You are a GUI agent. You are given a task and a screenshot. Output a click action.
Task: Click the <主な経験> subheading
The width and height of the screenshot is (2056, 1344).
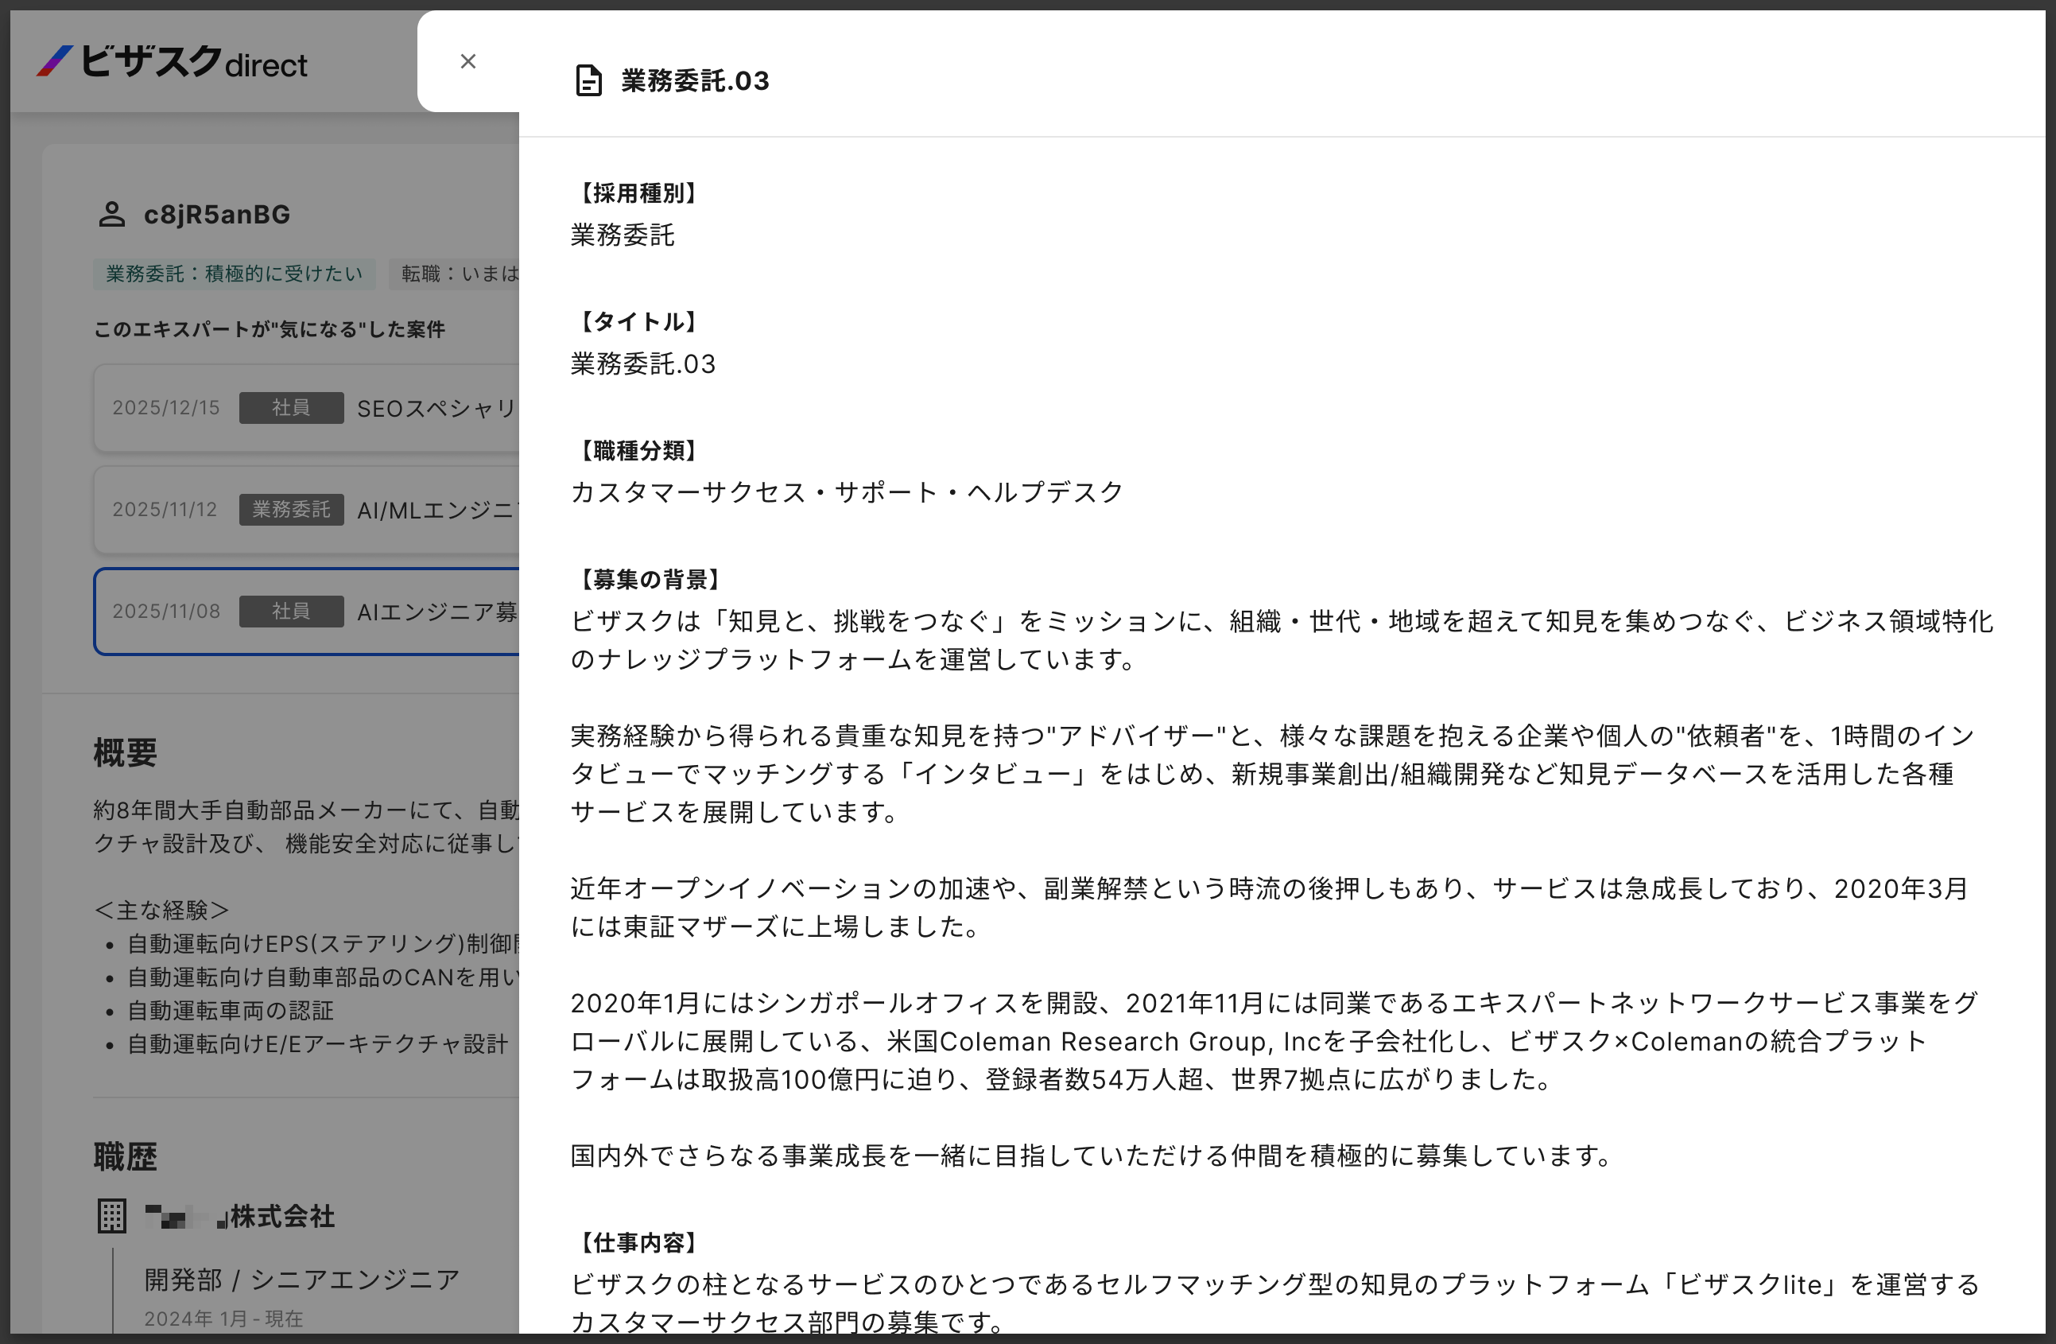coord(161,910)
